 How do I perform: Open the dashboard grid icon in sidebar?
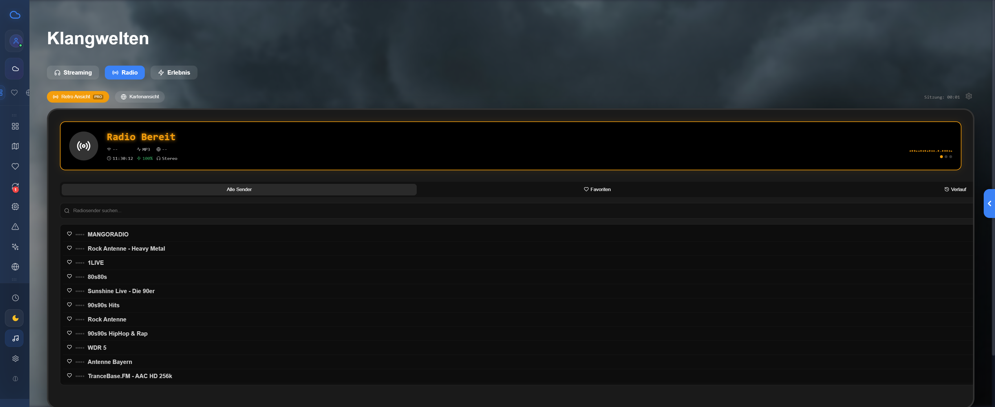coord(15,126)
